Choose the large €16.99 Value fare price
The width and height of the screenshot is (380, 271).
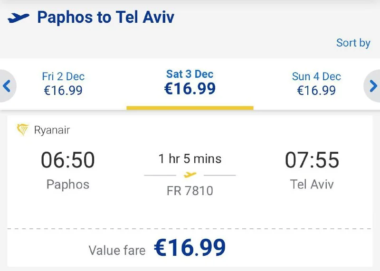point(190,248)
